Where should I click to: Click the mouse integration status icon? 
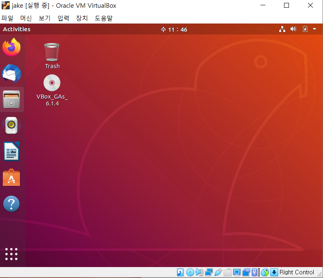click(x=265, y=272)
